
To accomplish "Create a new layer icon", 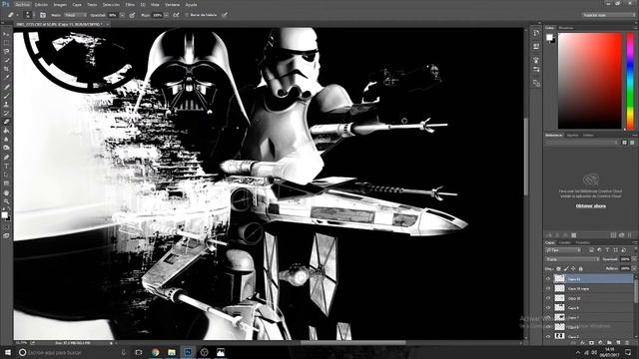I will pyautogui.click(x=618, y=343).
